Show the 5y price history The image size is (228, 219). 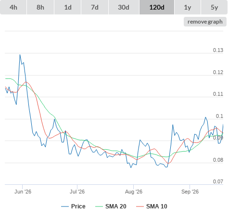[215, 7]
